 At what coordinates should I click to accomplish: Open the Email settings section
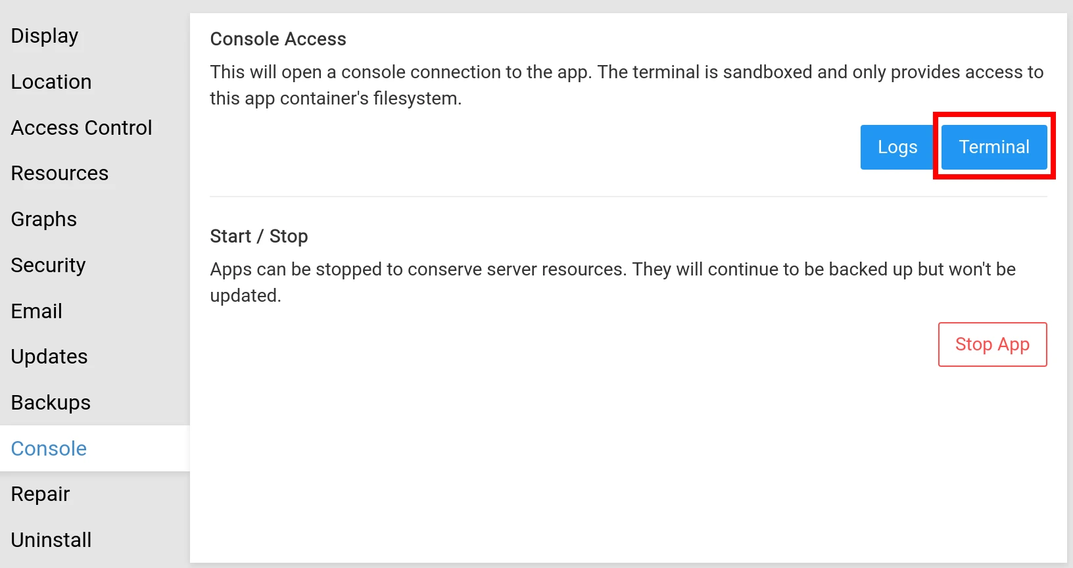click(37, 311)
